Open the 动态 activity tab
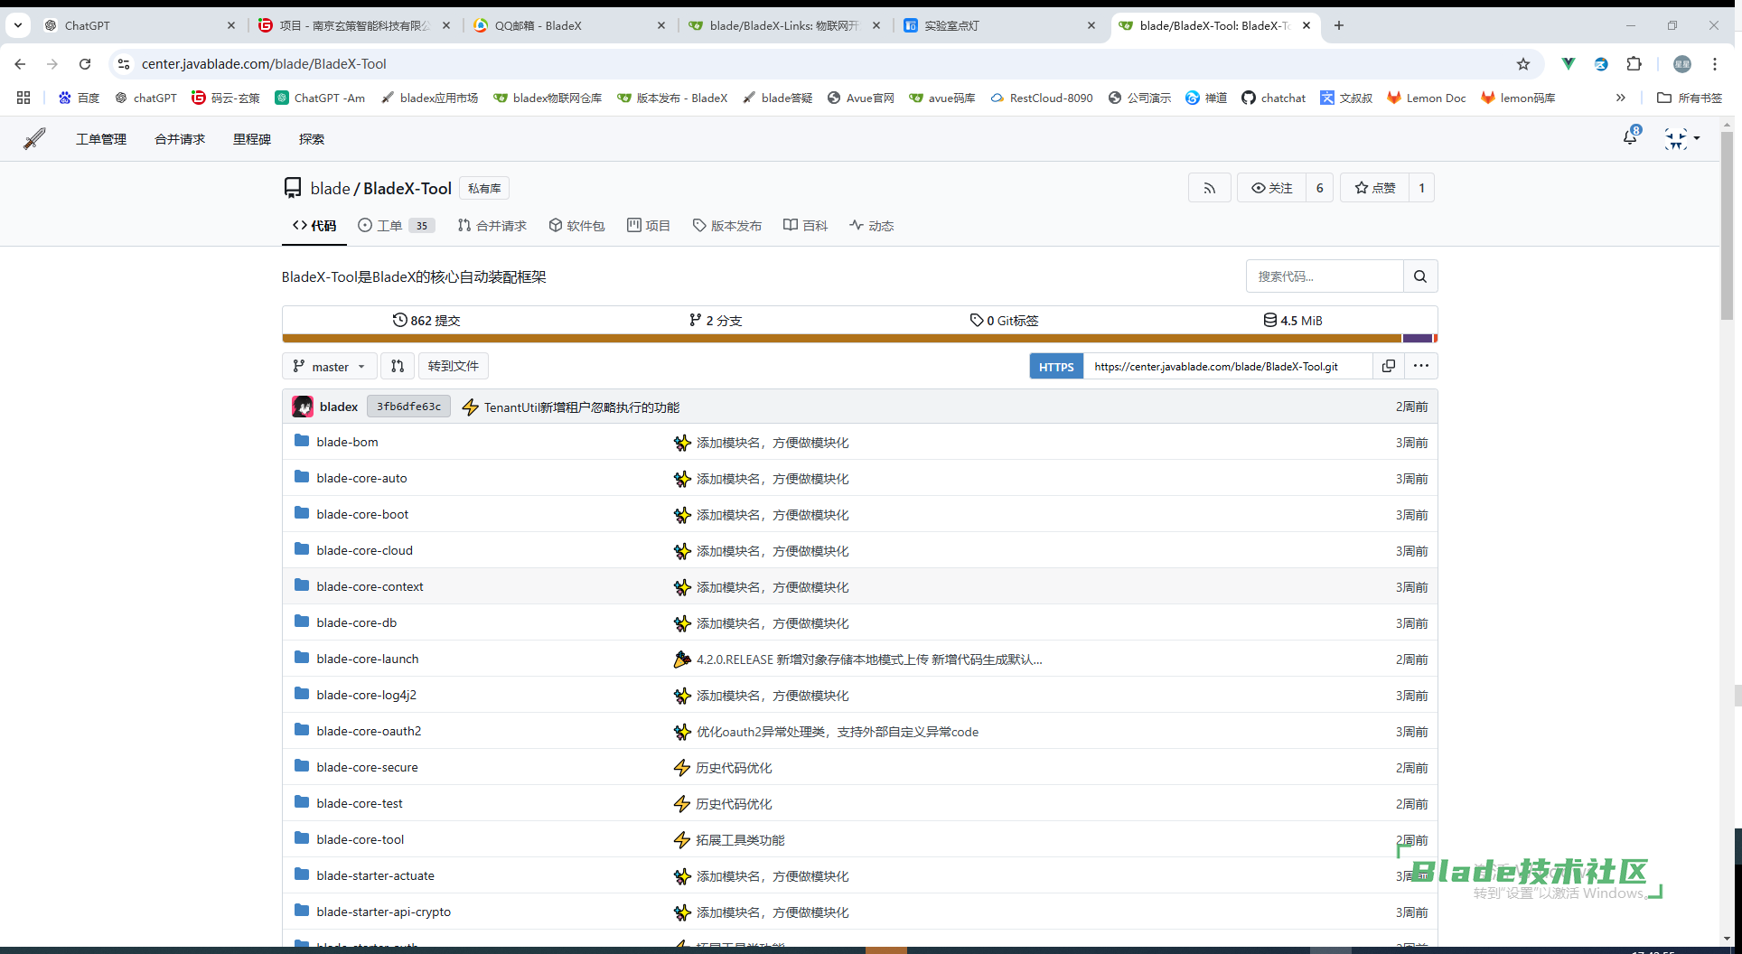Viewport: 1742px width, 954px height. coord(871,226)
